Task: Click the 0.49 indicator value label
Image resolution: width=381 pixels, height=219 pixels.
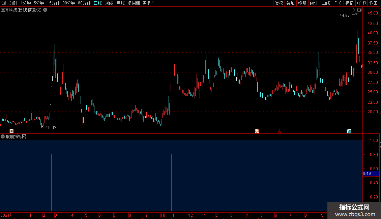Action: [x=371, y=174]
